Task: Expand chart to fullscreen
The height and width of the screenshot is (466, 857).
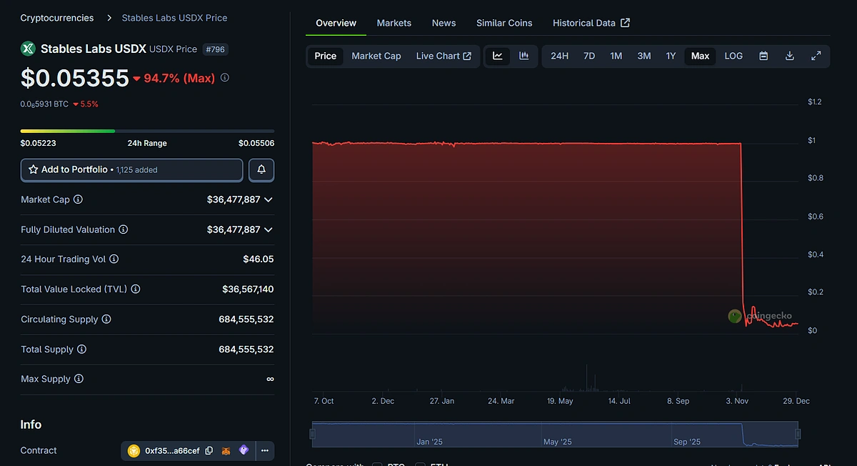Action: pos(816,56)
